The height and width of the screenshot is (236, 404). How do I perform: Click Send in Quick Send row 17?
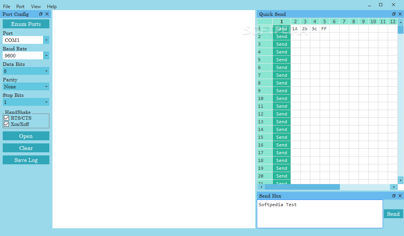(x=282, y=153)
